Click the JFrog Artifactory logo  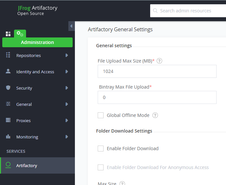click(37, 10)
